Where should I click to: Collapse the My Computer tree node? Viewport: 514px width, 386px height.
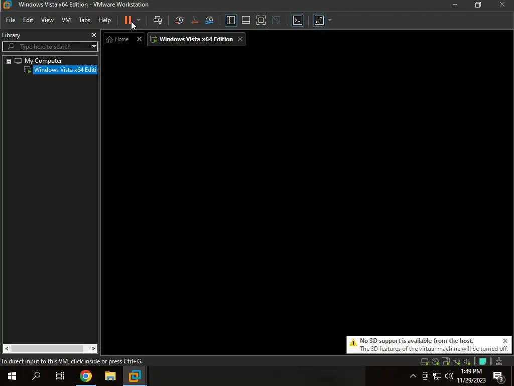(9, 61)
